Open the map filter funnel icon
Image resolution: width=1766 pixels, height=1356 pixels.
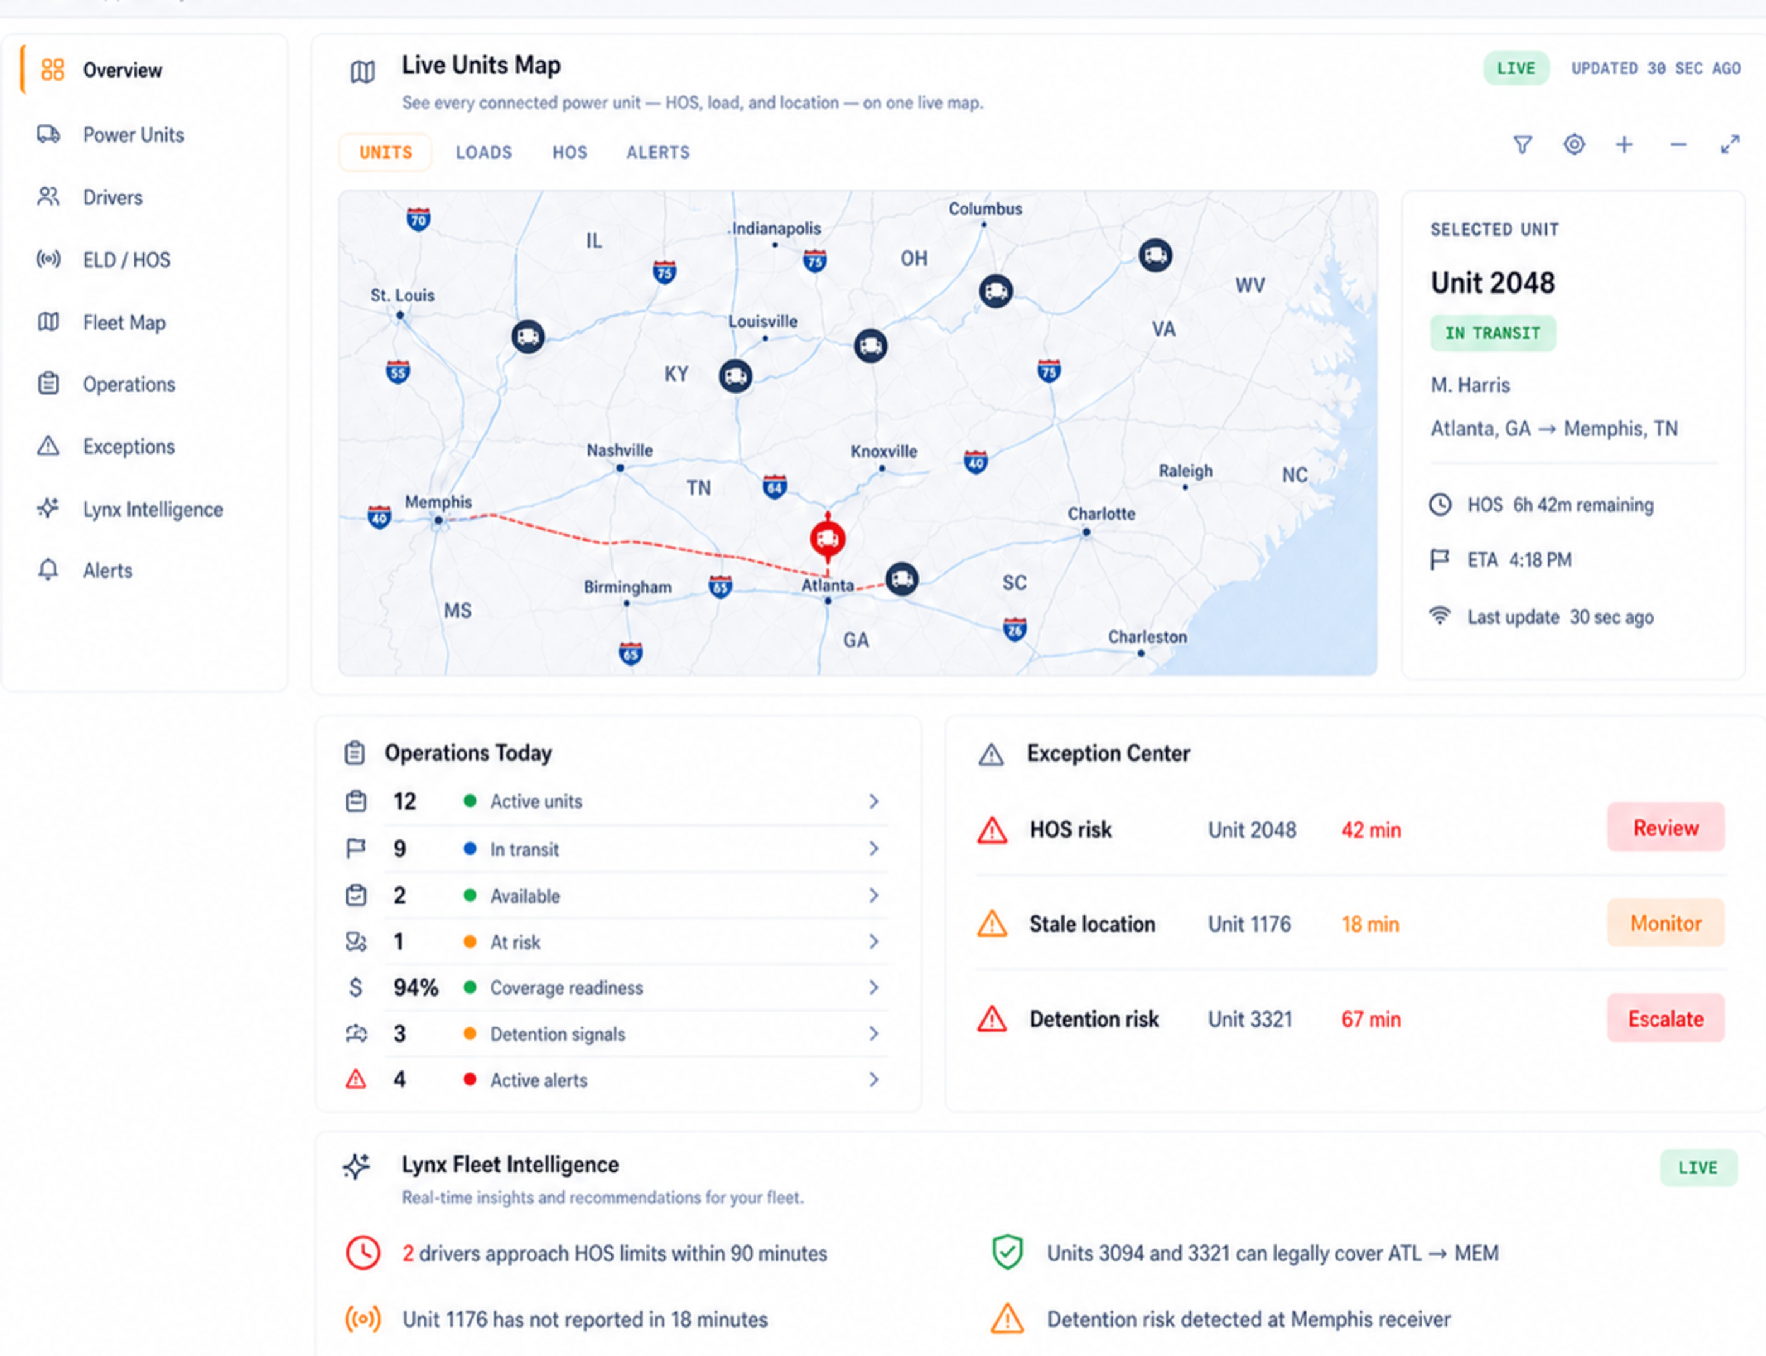coord(1523,144)
